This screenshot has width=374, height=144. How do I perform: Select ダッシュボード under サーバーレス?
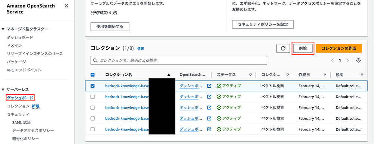click(x=20, y=98)
